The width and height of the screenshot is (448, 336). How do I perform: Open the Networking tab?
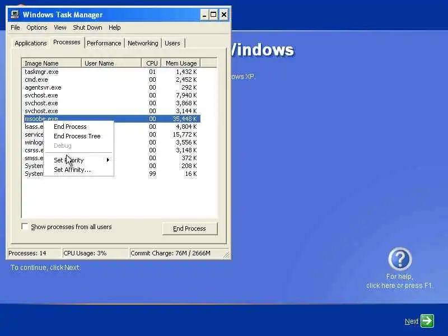coord(143,43)
